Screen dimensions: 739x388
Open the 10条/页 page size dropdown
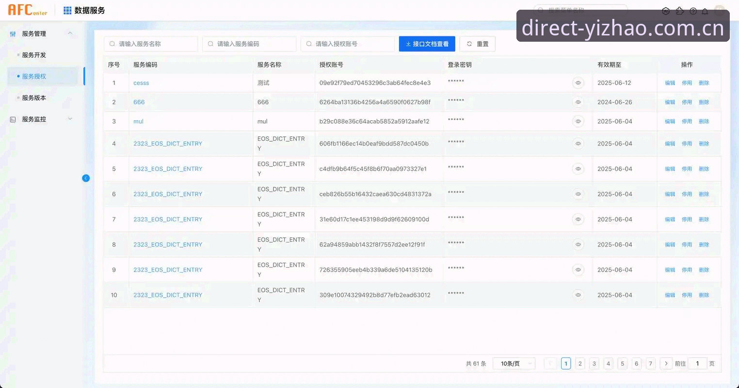(x=514, y=363)
